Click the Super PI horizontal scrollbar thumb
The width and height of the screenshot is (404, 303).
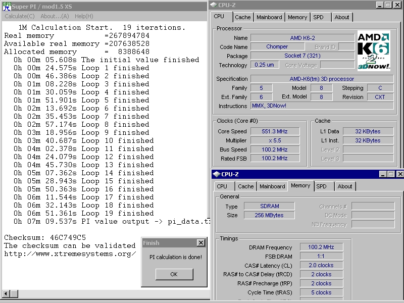(14, 293)
